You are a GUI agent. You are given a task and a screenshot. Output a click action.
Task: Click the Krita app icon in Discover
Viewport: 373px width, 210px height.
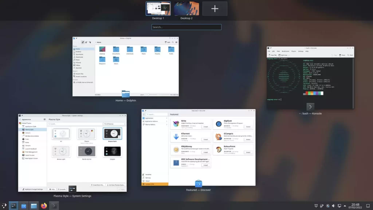[x=176, y=124]
